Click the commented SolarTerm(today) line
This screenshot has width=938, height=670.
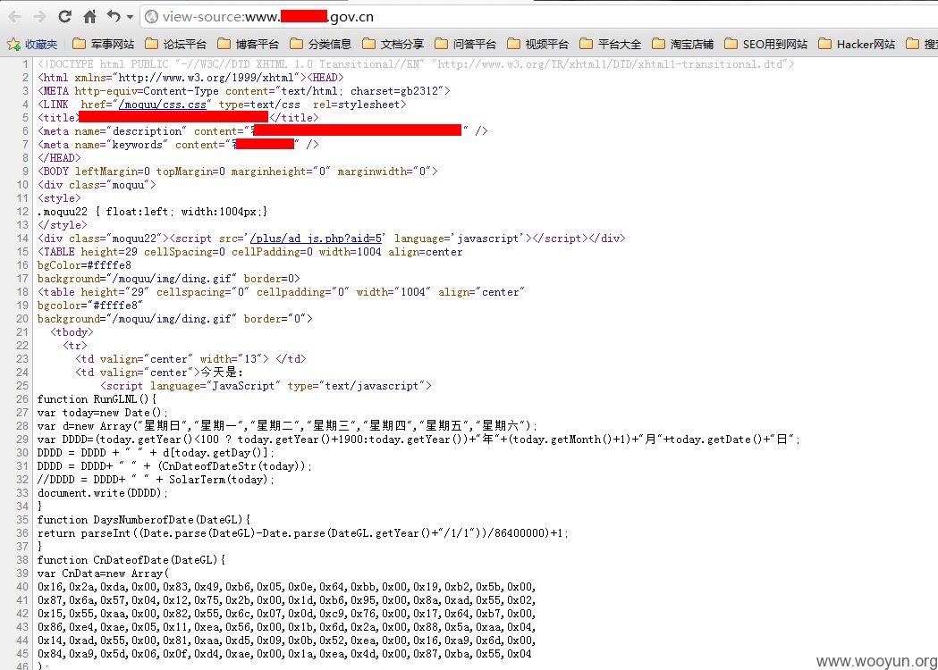coord(156,480)
